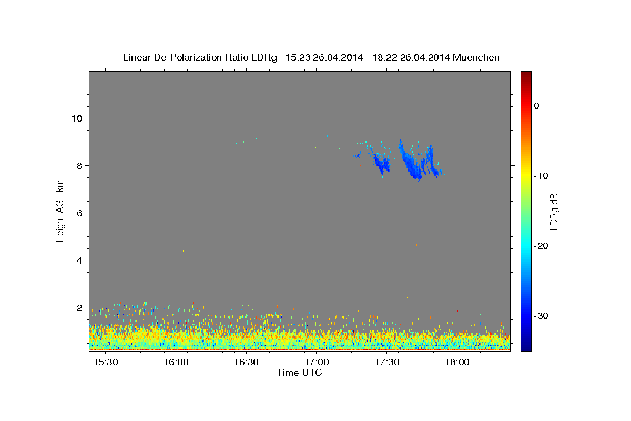The width and height of the screenshot is (631, 421).
Task: Click the height tick label 2
Action: tap(80, 307)
